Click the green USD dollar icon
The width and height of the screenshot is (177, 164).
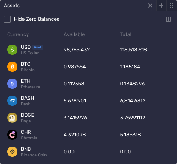pyautogui.click(x=12, y=50)
